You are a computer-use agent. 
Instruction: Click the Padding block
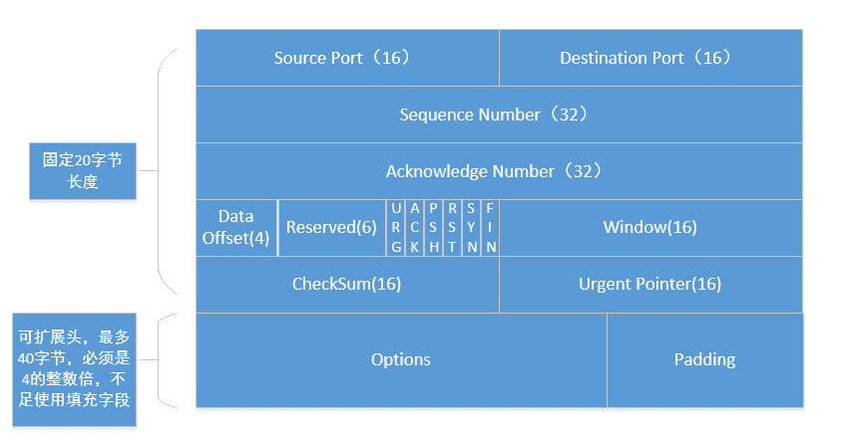click(x=705, y=360)
